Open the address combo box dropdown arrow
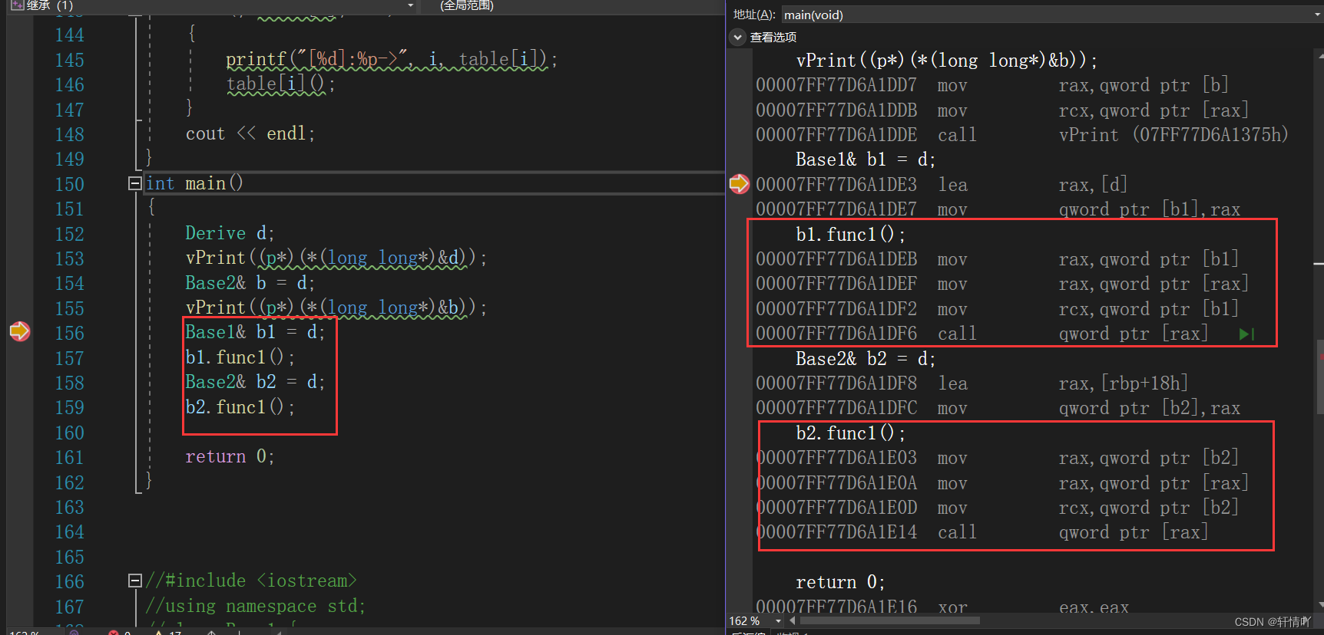Viewport: 1324px width, 635px height. click(1316, 15)
